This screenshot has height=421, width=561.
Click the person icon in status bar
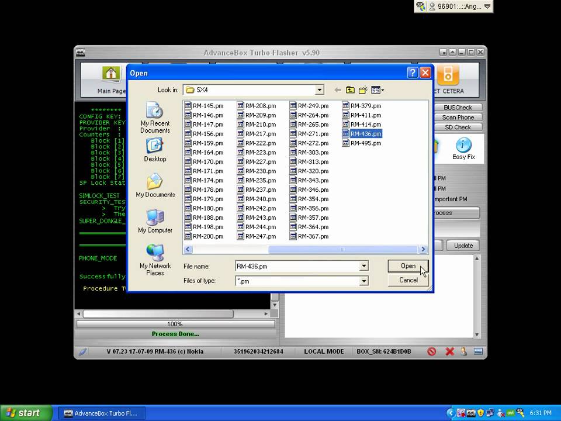tap(463, 351)
